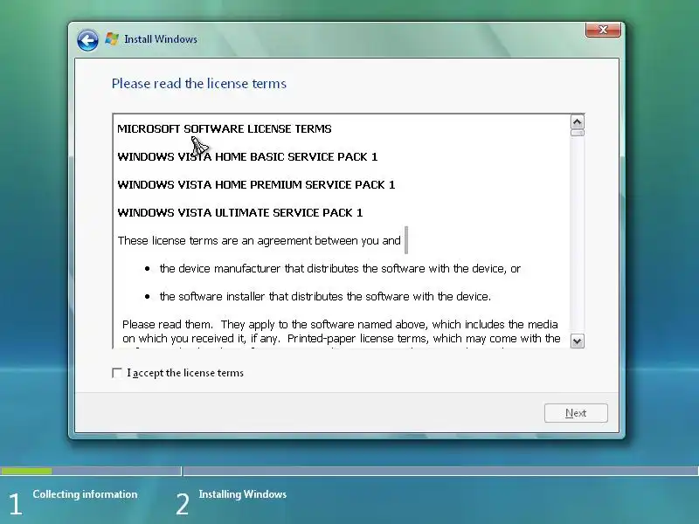Click the license text scroll up arrow

[x=578, y=121]
